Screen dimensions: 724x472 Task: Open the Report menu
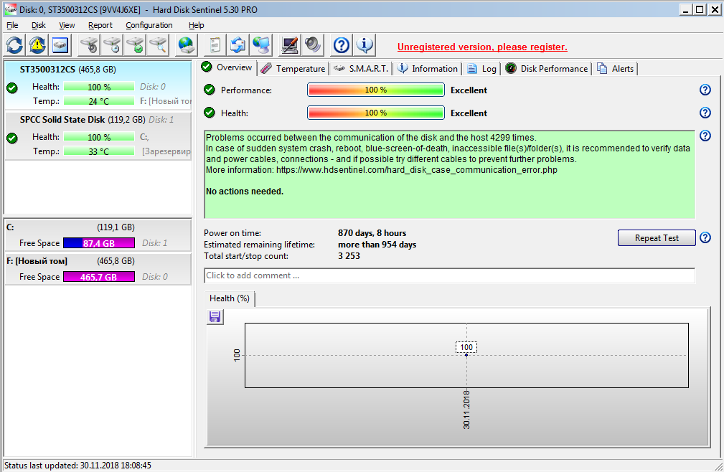[x=100, y=25]
